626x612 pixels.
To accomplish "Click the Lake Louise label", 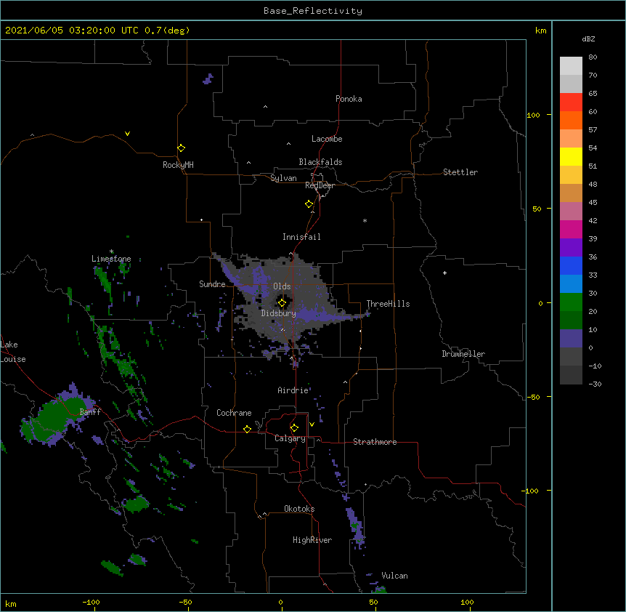I will click(12, 352).
